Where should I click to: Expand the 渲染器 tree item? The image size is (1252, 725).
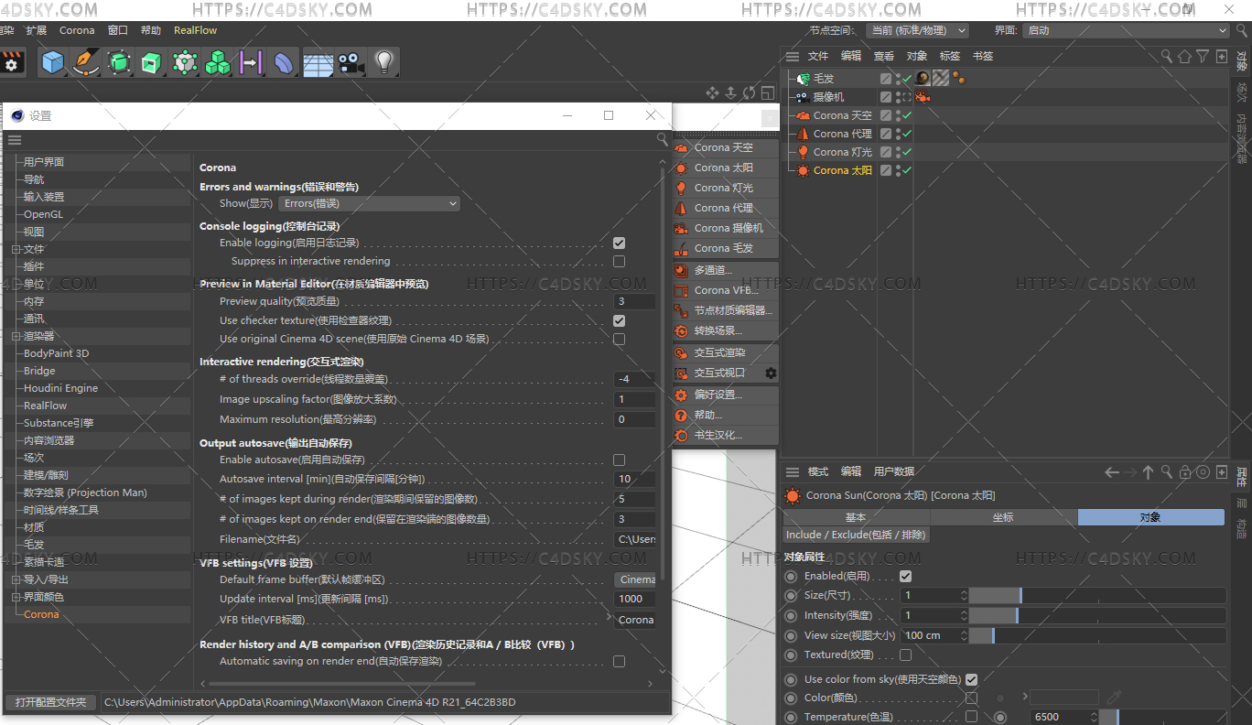16,336
